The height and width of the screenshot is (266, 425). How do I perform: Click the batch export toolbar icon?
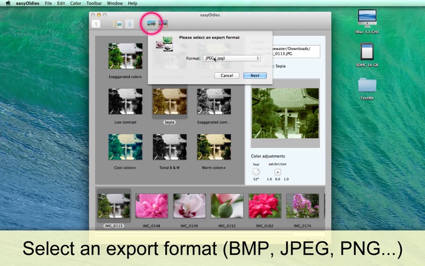(164, 23)
